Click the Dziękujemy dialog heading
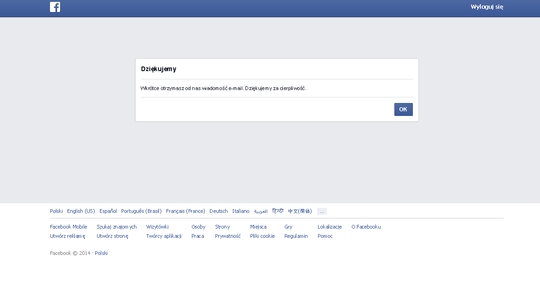The height and width of the screenshot is (290, 540). coord(159,69)
